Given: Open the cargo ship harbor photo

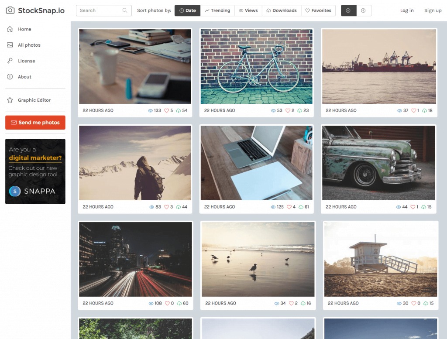Looking at the screenshot, I should 379,66.
